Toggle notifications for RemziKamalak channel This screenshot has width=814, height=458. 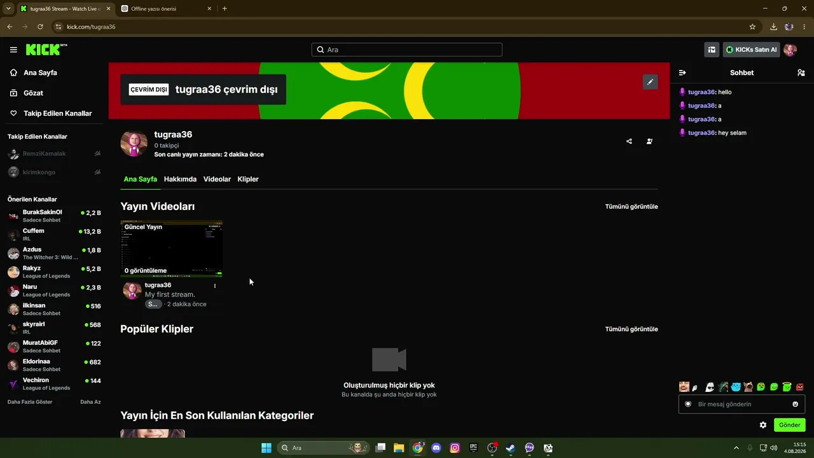coord(97,153)
